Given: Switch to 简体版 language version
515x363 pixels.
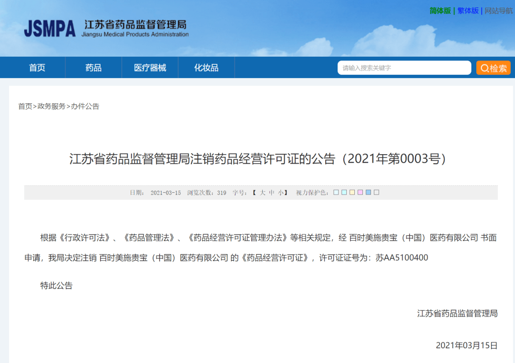Looking at the screenshot, I should click(x=440, y=10).
